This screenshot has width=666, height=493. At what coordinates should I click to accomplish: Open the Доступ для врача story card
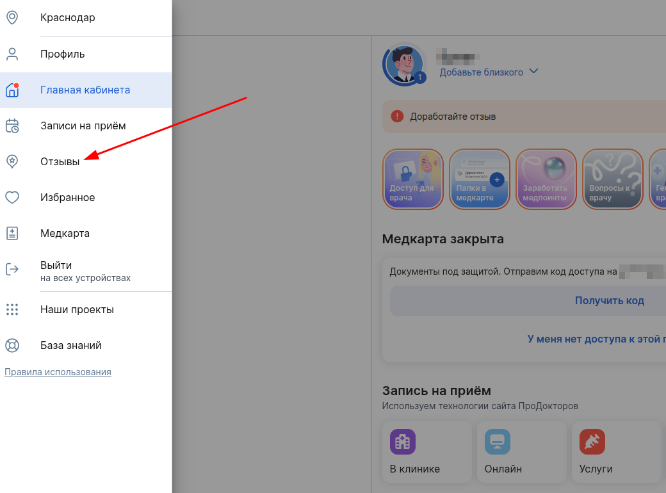click(x=413, y=179)
